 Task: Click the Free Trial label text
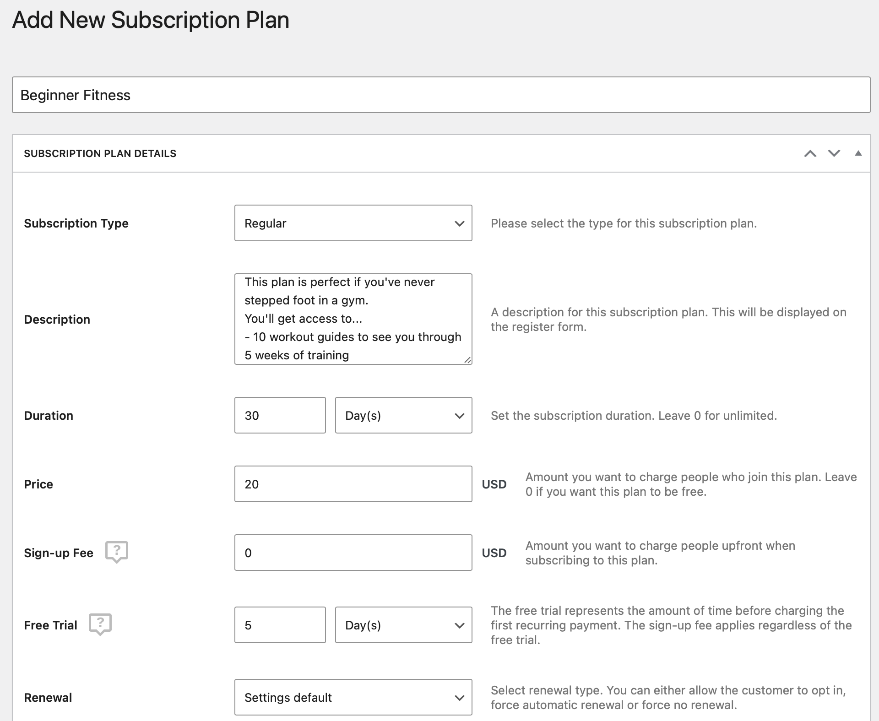pyautogui.click(x=50, y=625)
